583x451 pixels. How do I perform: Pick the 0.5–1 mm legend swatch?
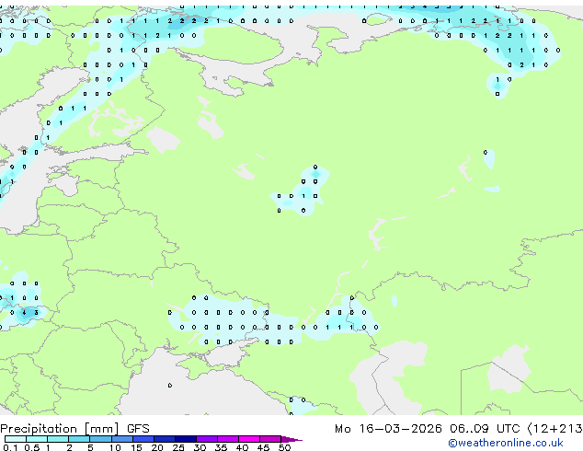click(x=37, y=439)
